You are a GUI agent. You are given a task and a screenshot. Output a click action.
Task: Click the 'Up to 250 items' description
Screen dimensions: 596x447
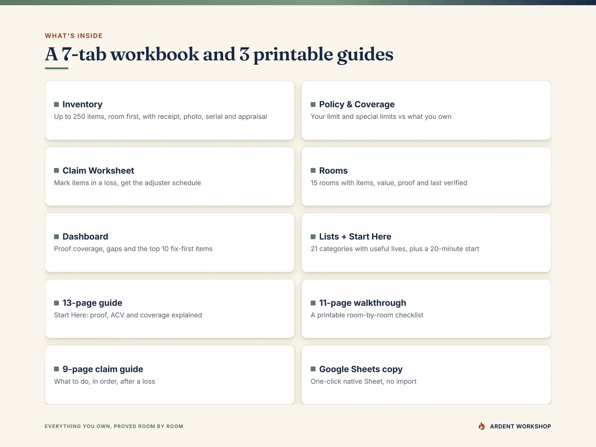161,117
